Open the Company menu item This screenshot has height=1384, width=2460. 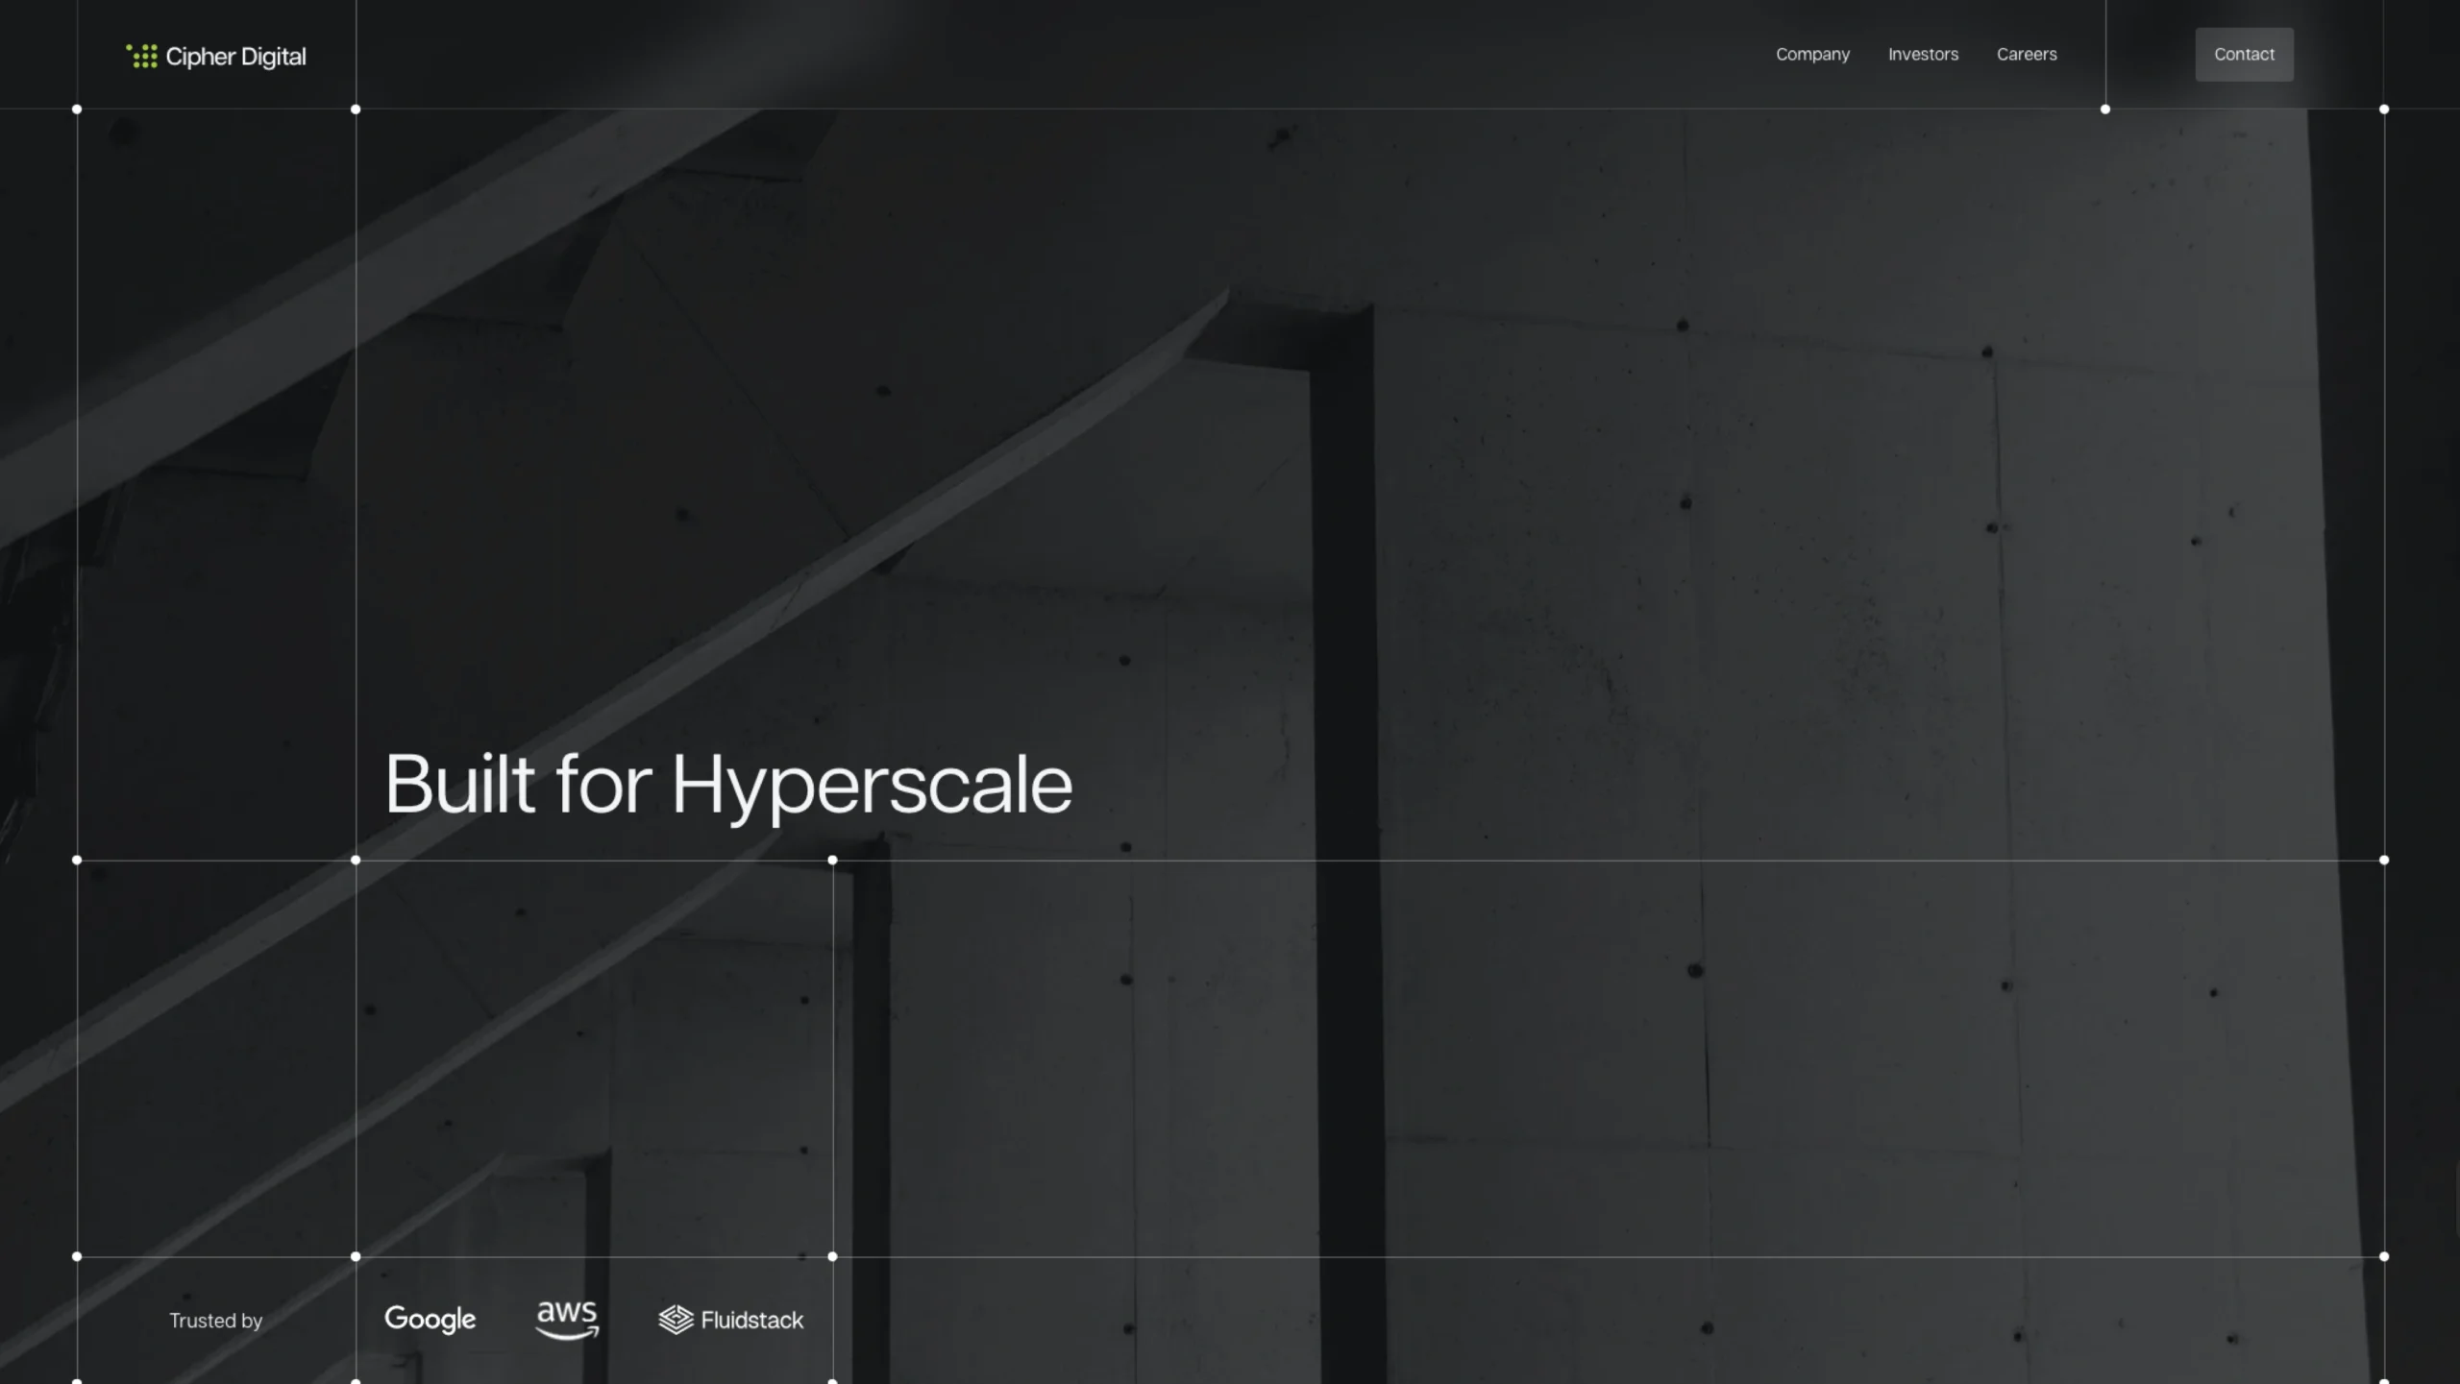[1812, 55]
